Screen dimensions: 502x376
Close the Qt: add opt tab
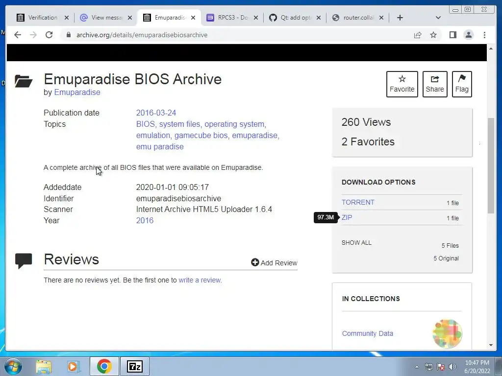[x=319, y=18]
